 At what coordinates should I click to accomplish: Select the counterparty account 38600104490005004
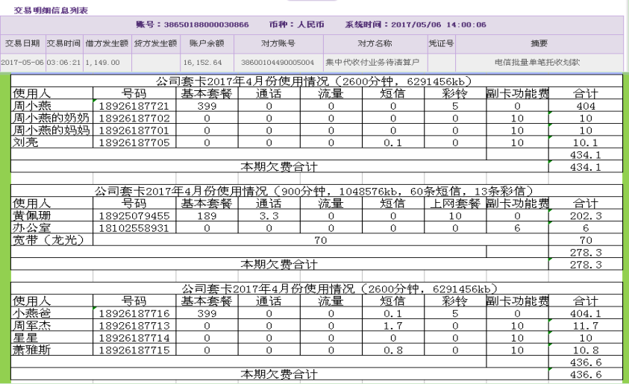[278, 63]
